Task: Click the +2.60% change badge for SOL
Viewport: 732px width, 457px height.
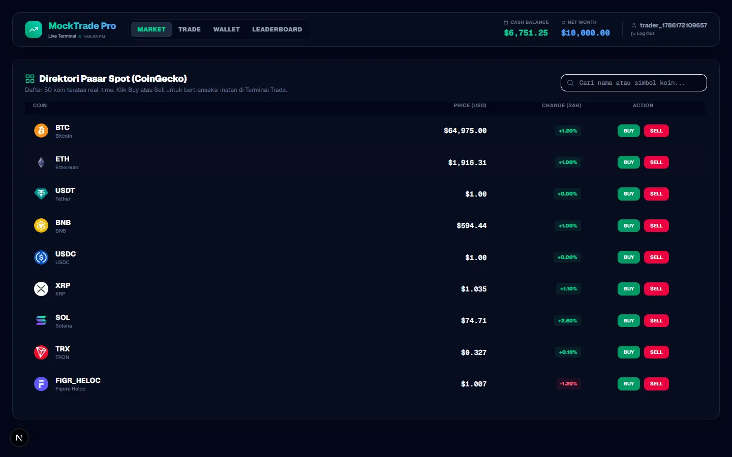Action: [567, 321]
